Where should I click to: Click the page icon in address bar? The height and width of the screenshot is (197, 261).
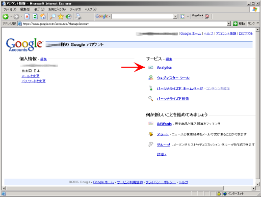(20, 24)
